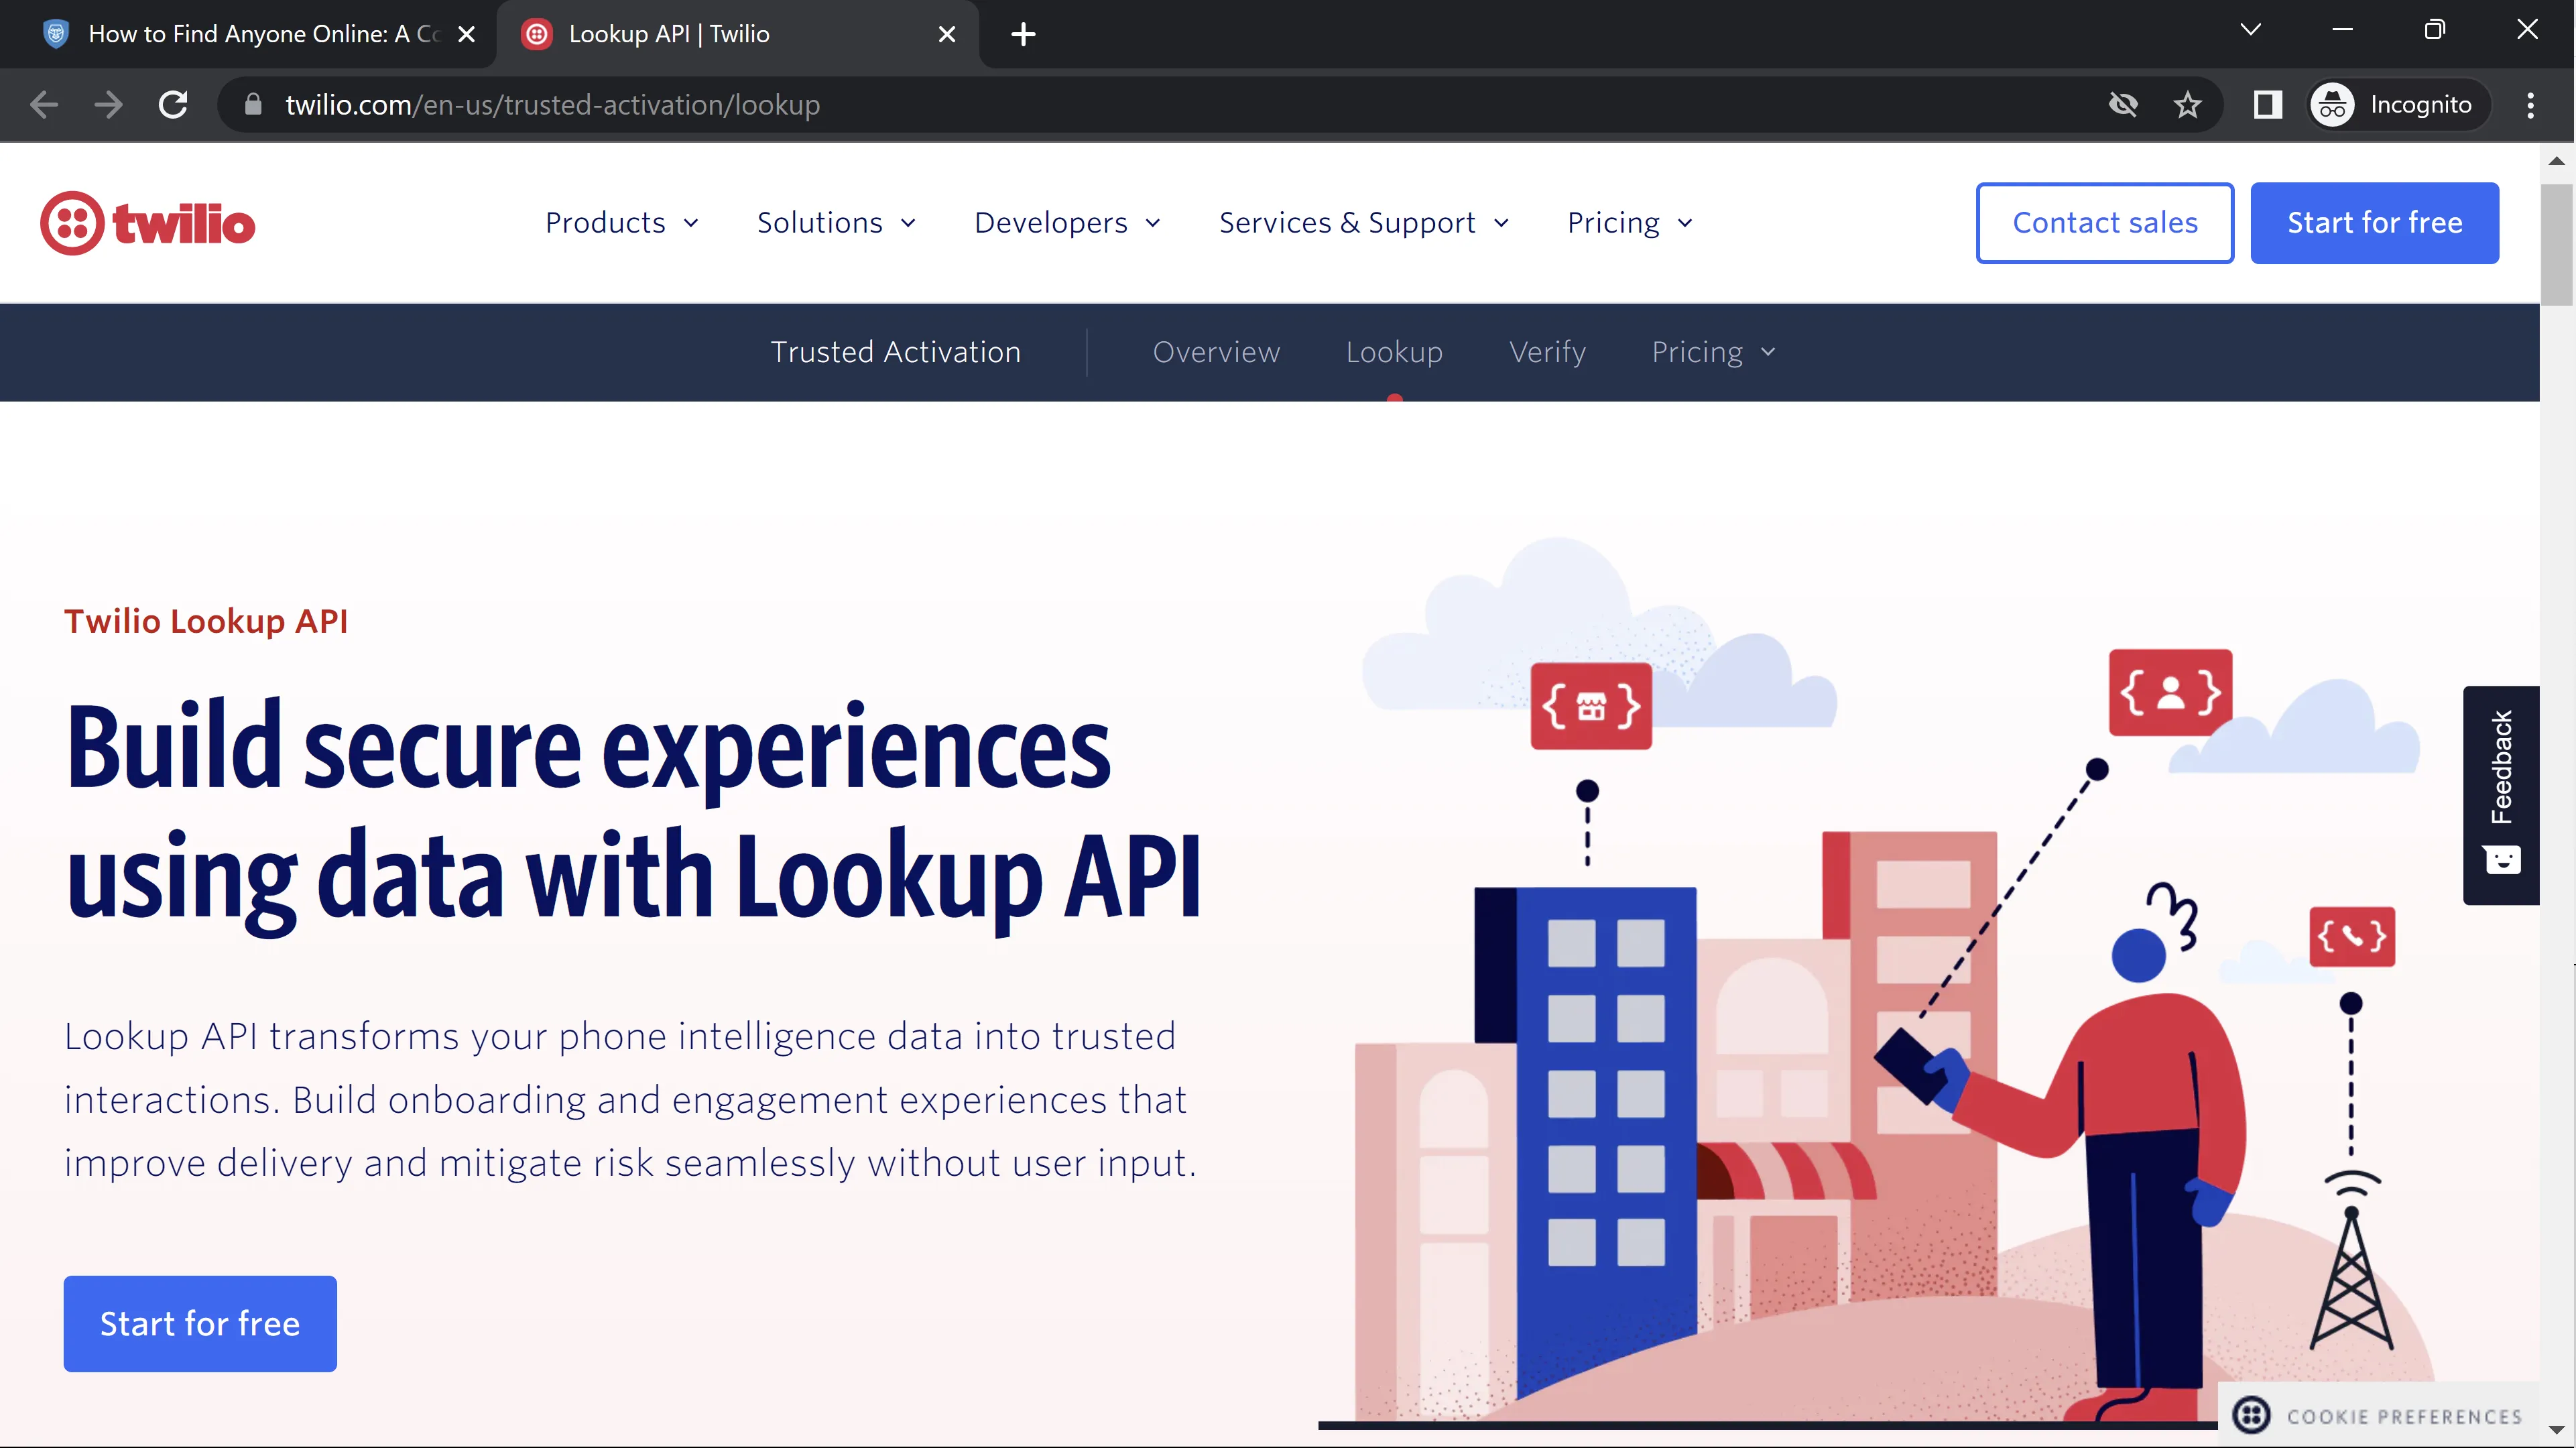Open the browser side panel icon
The image size is (2576, 1448).
[x=2267, y=104]
